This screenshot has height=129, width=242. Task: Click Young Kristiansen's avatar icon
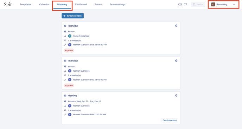70,36
